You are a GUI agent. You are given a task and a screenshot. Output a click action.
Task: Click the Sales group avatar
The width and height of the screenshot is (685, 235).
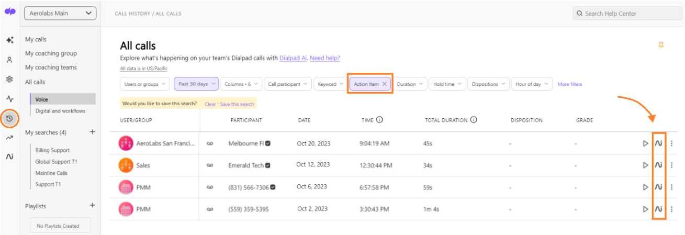[x=126, y=165]
